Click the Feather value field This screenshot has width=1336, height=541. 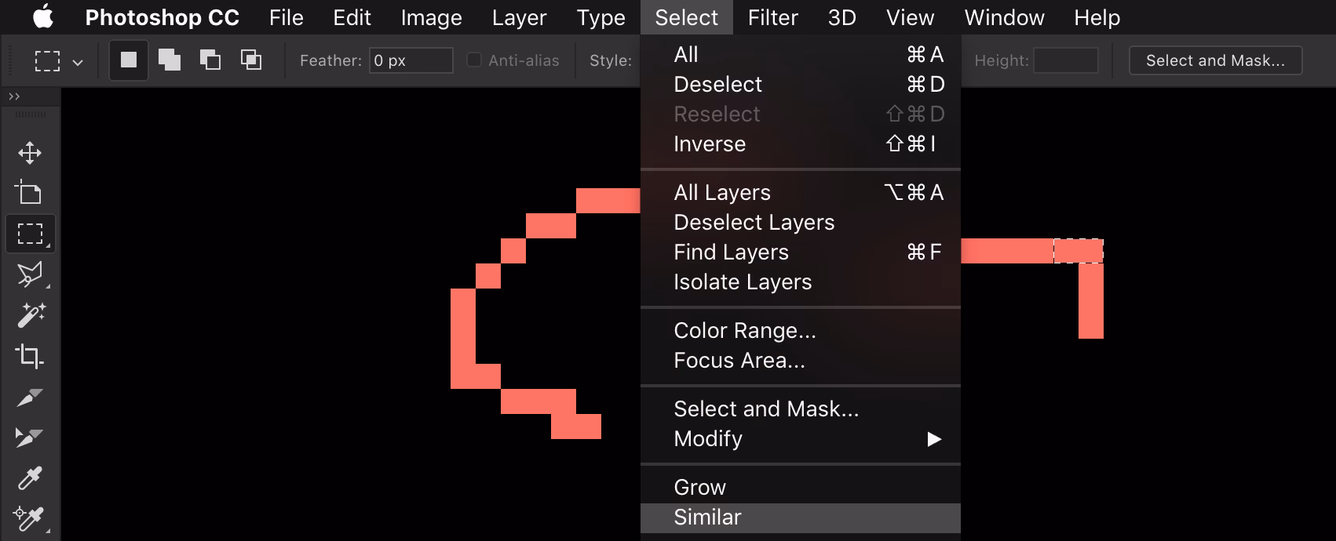click(x=411, y=60)
